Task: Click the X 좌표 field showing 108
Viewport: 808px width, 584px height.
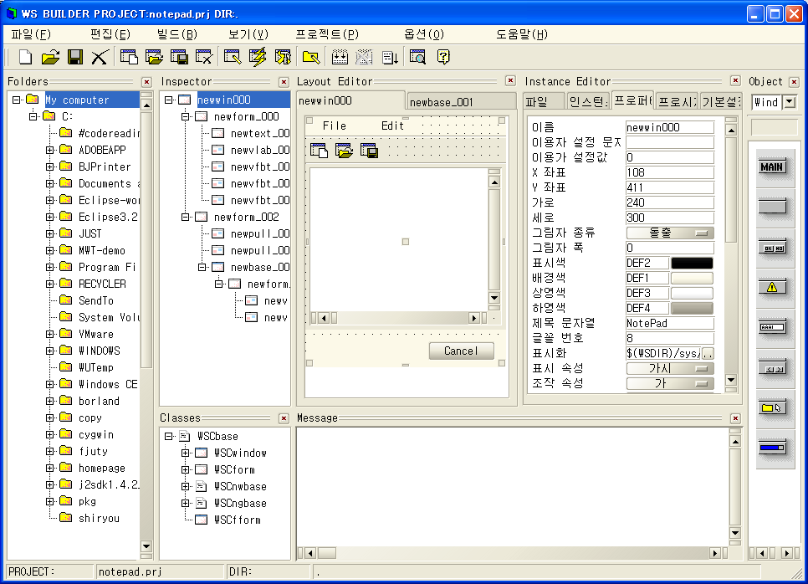Action: tap(670, 172)
